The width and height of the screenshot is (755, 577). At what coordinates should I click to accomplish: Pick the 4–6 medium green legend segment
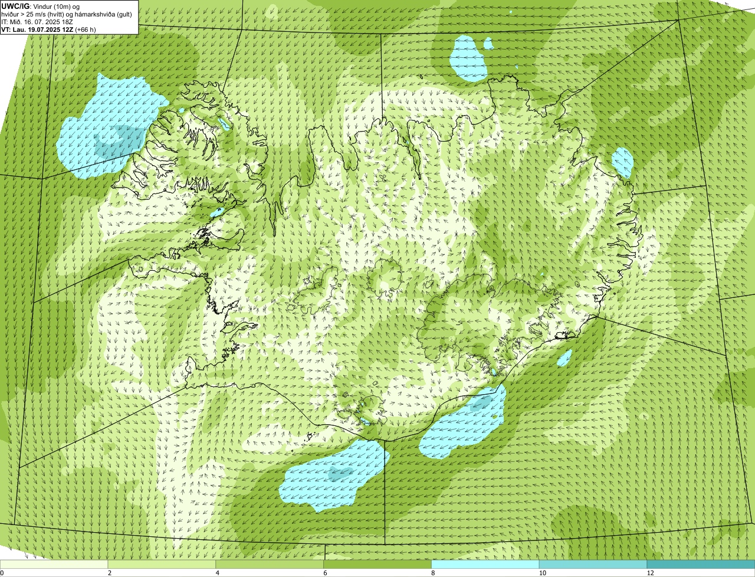[270, 564]
